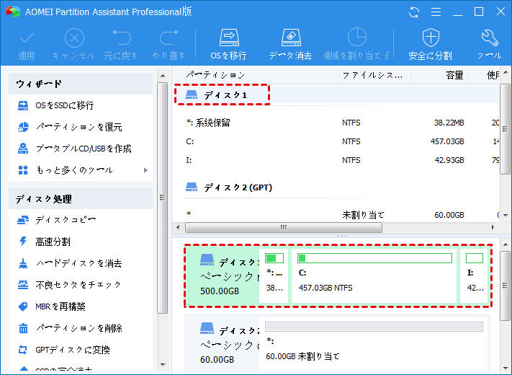This screenshot has width=512, height=375.
Task: Click partition list vertical scroll up arrow
Action: [x=506, y=73]
